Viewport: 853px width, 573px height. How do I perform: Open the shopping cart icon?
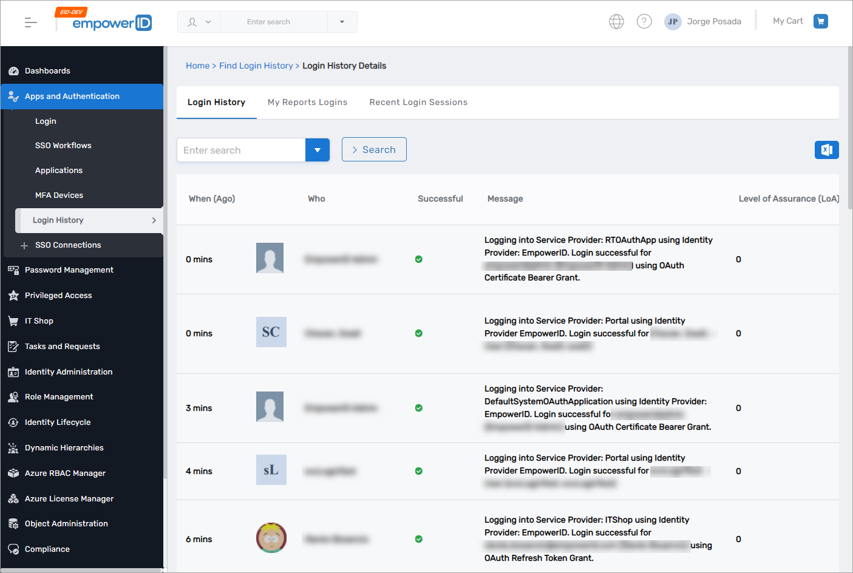[x=820, y=21]
